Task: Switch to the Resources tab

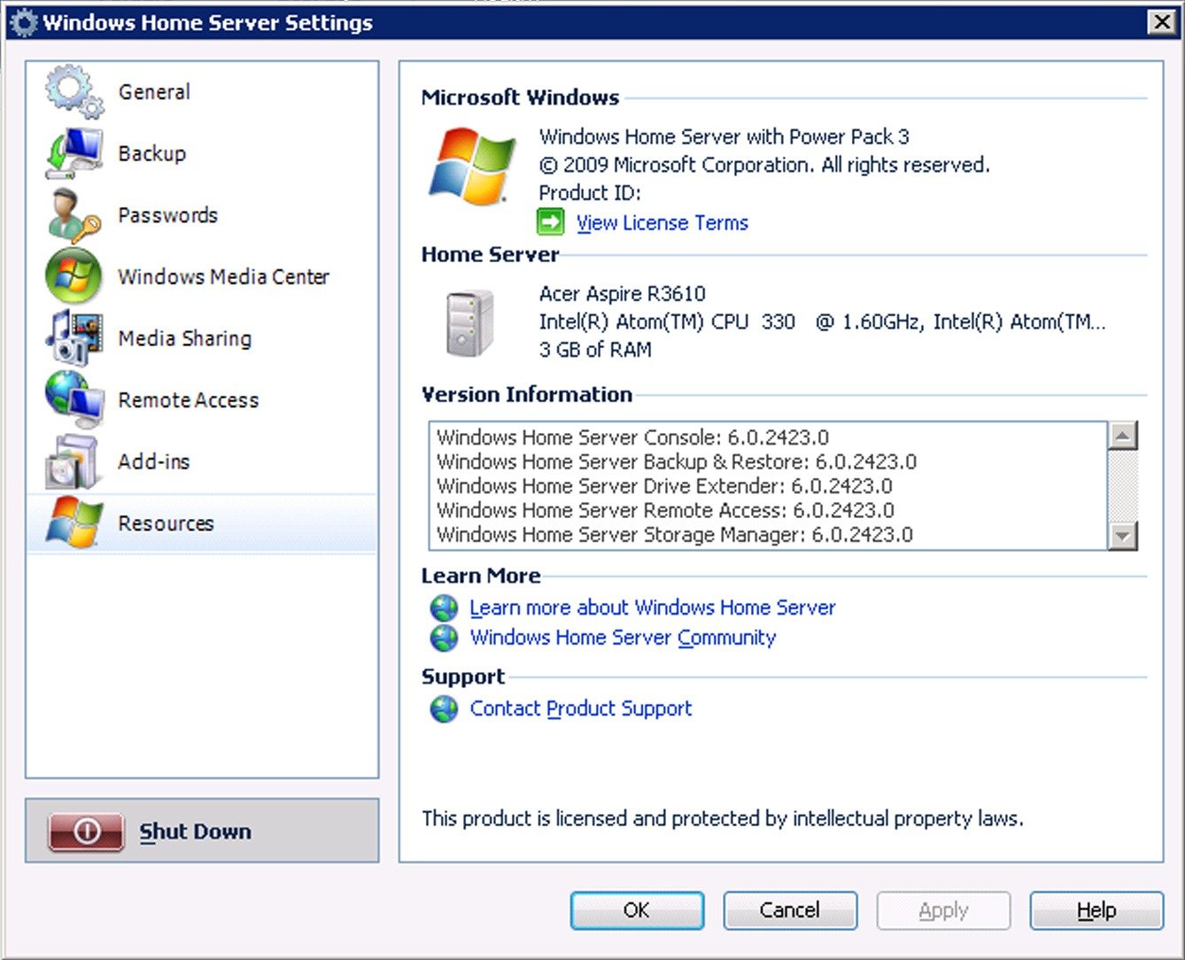Action: click(166, 523)
